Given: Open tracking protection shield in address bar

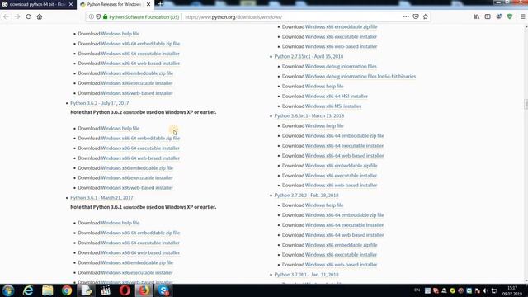Looking at the screenshot, I should [x=98, y=16].
